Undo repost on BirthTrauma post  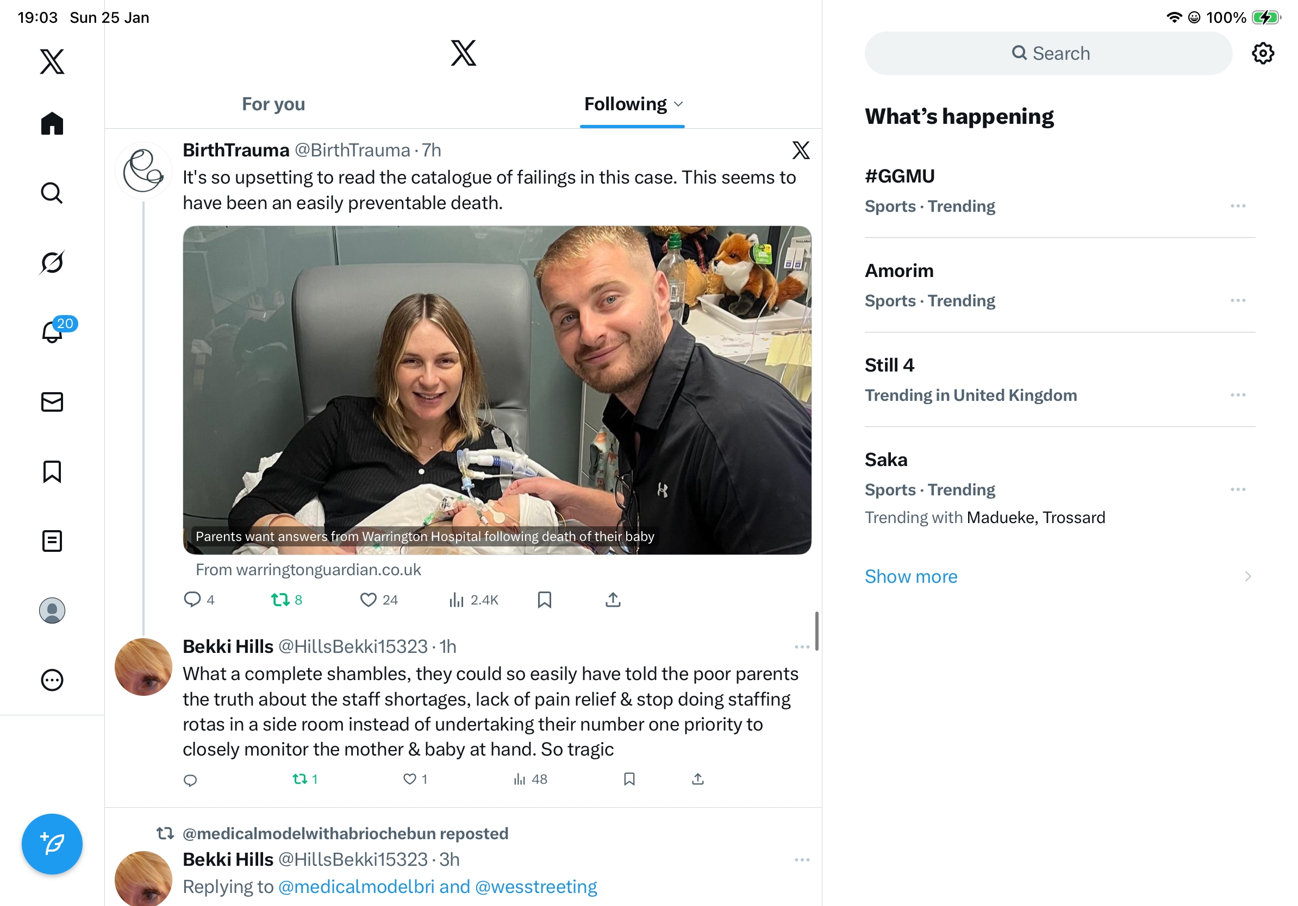point(286,600)
